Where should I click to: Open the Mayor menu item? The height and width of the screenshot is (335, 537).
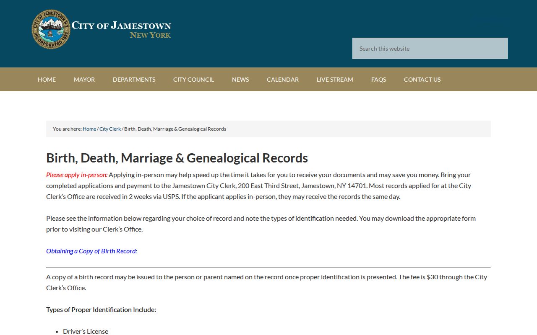pos(84,80)
